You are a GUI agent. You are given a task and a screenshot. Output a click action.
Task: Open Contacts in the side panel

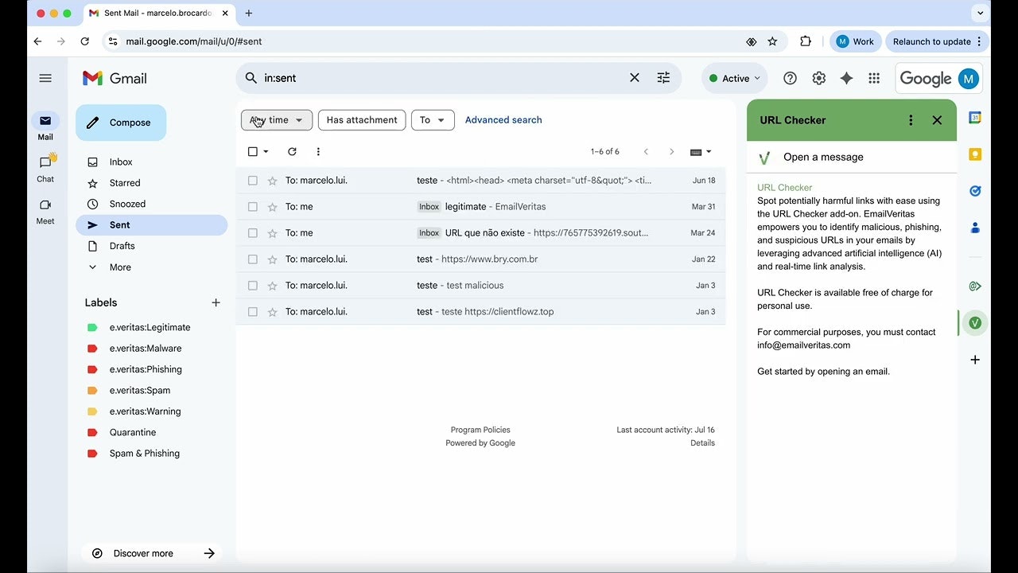pyautogui.click(x=975, y=228)
